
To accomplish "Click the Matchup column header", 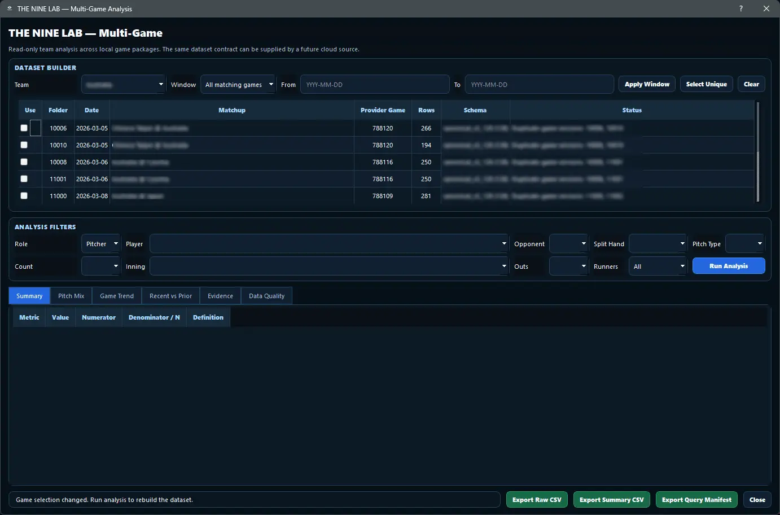I will (232, 110).
